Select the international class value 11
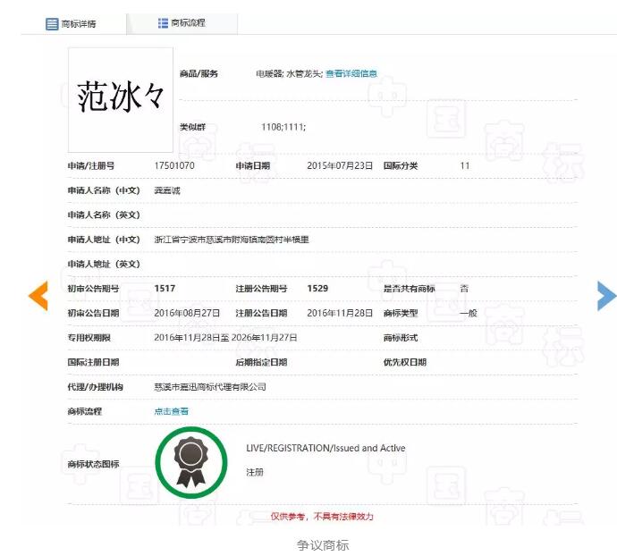The height and width of the screenshot is (556, 617). (465, 165)
